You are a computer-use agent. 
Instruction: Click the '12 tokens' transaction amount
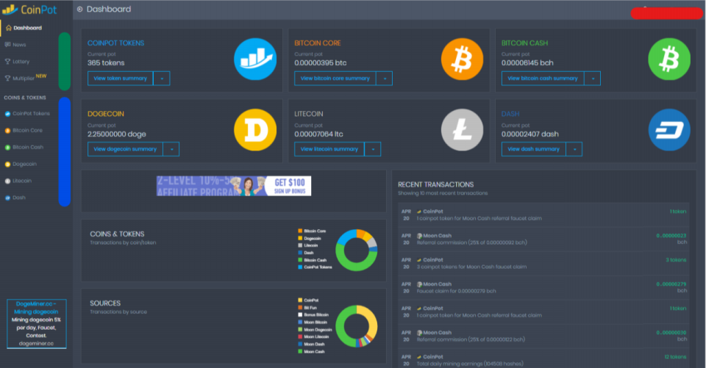click(675, 357)
